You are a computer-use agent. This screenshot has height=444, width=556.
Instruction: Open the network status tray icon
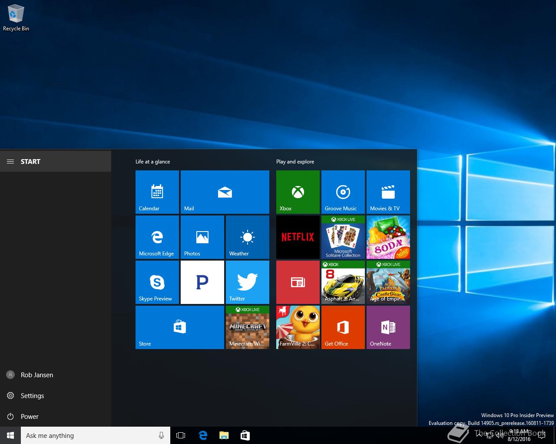[x=490, y=435]
